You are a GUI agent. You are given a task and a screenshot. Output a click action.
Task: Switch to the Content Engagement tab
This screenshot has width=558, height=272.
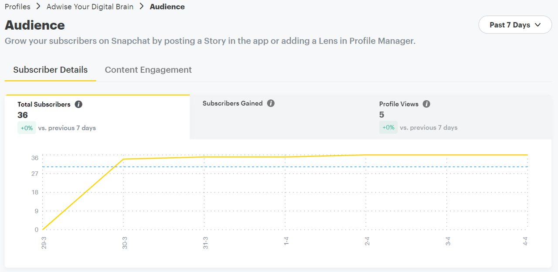(148, 70)
